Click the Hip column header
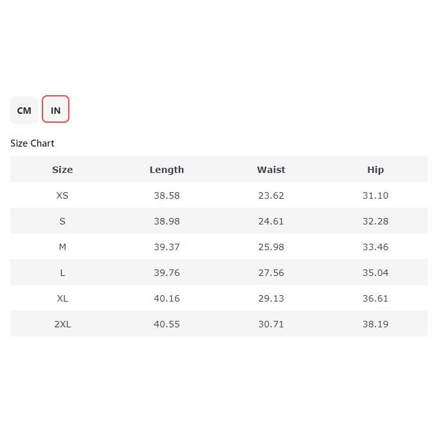The image size is (436, 436). 376,170
